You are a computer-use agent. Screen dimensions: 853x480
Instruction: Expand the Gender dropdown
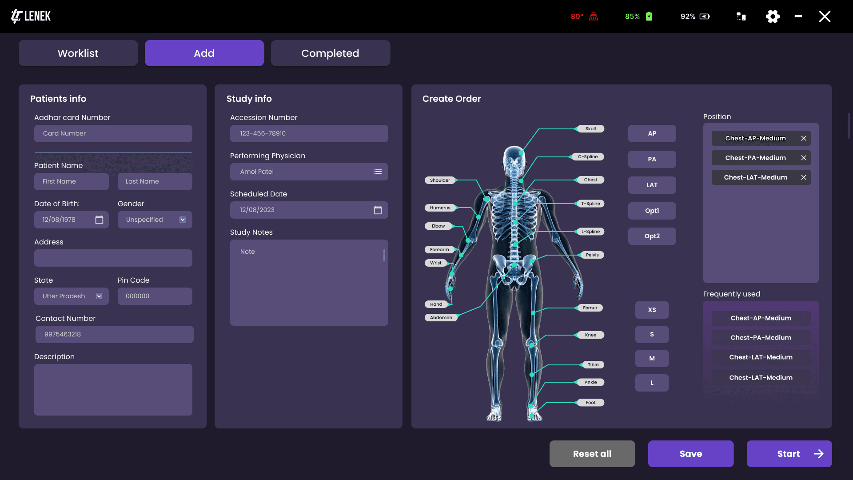(183, 220)
